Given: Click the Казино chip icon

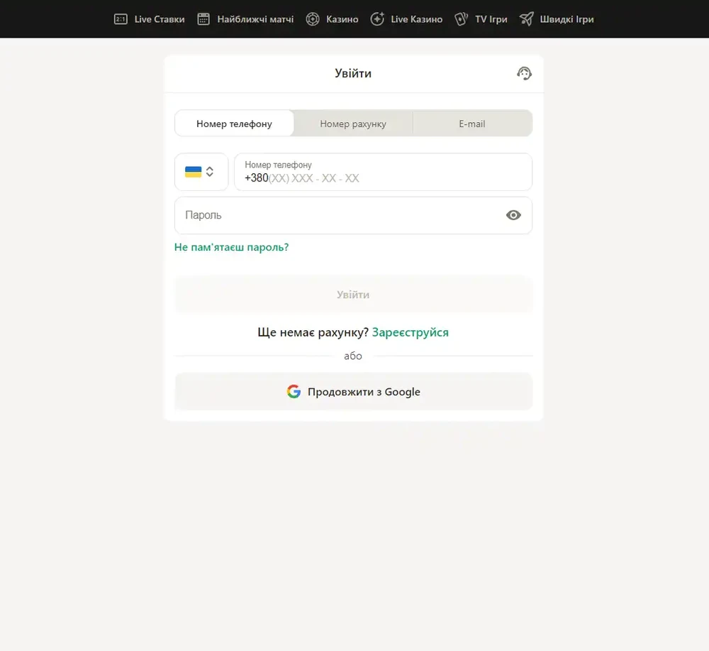Looking at the screenshot, I should pyautogui.click(x=313, y=19).
